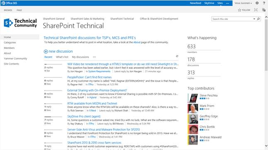This screenshot has width=268, height=150.
Task: Open Server-Side Anti-Virus and Malware Protection discussion
Action: [103, 130]
